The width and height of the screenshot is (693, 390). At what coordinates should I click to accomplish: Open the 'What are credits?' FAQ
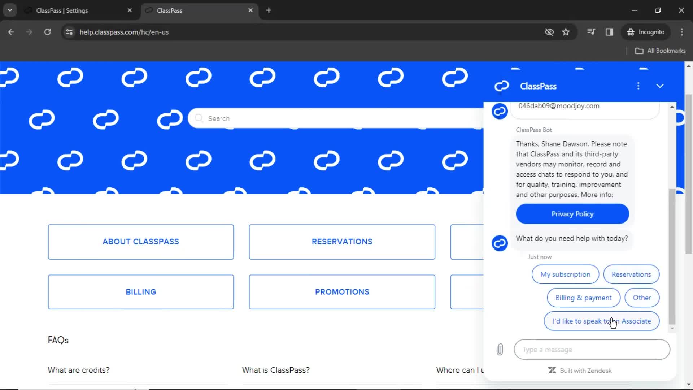coord(79,370)
